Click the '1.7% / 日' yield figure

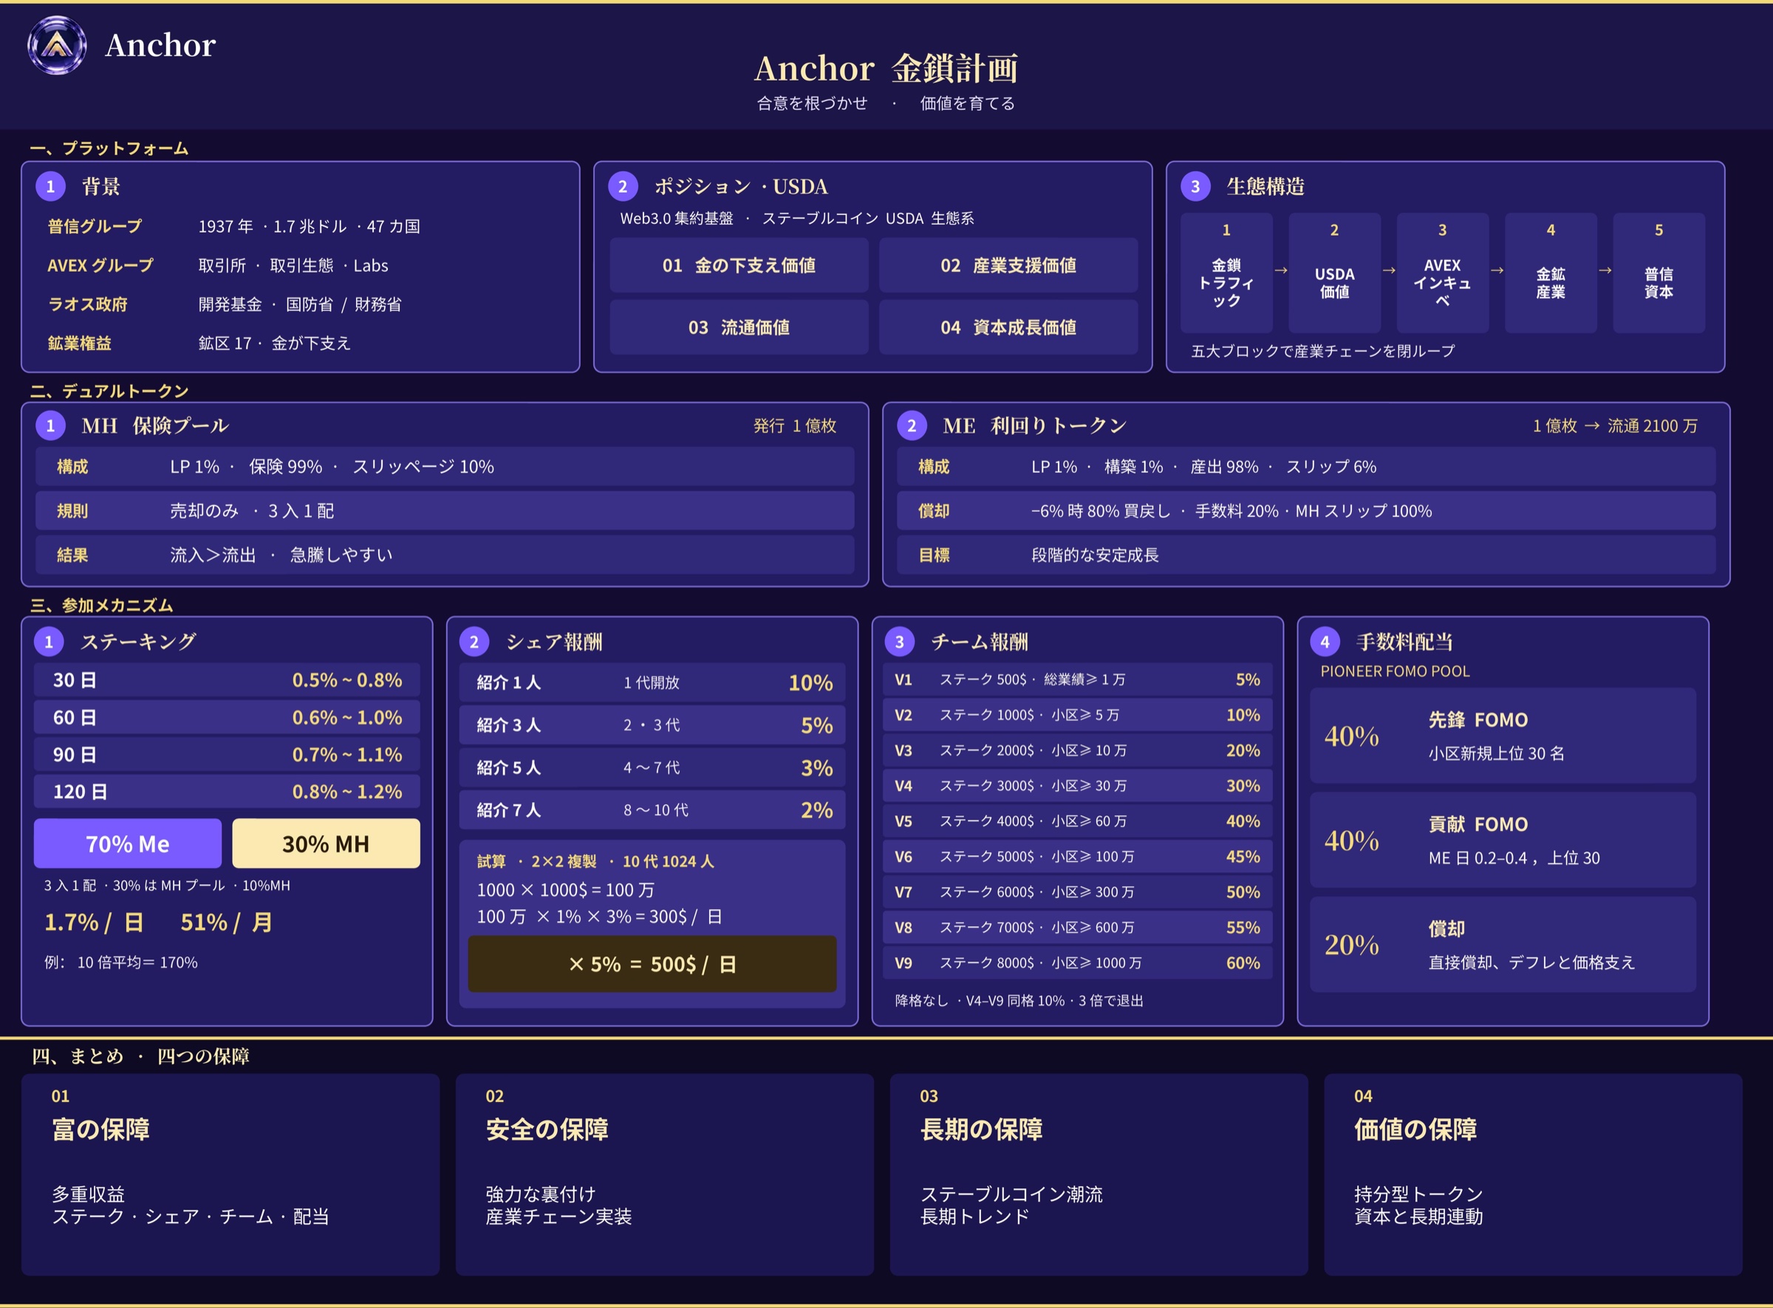tap(95, 922)
